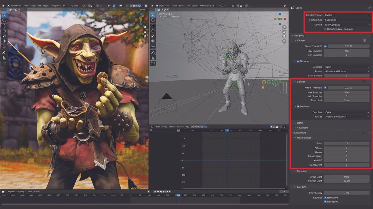
Task: Select the Measure tool in the left viewport
Action: point(4,58)
